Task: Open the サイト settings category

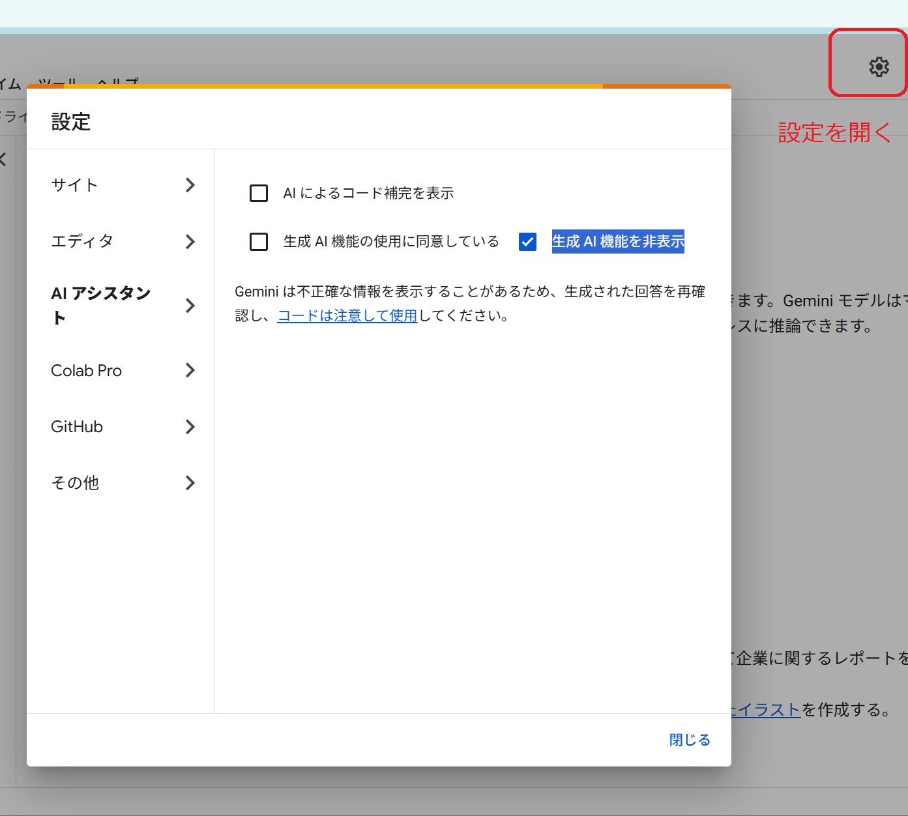Action: click(x=121, y=185)
